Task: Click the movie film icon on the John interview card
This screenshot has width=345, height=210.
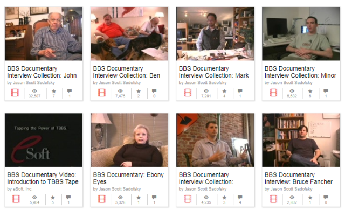Action: click(x=15, y=93)
